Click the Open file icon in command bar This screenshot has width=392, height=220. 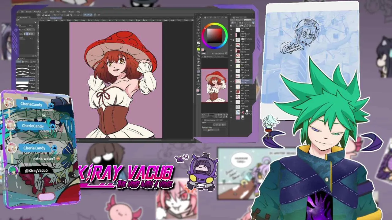point(46,15)
